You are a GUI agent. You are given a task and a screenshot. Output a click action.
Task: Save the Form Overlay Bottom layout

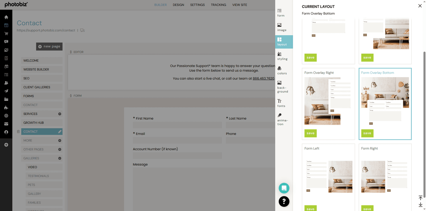tap(367, 133)
